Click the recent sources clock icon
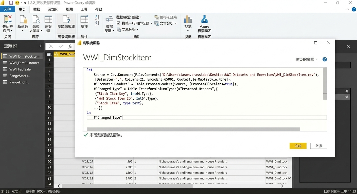This screenshot has height=194, width=357. pyautogui.click(x=36, y=19)
